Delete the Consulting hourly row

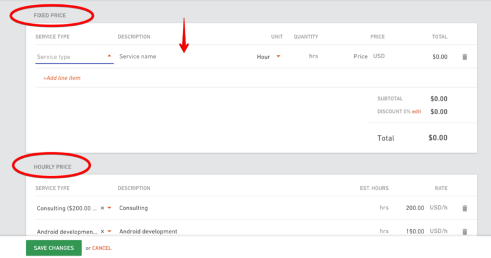pyautogui.click(x=465, y=208)
